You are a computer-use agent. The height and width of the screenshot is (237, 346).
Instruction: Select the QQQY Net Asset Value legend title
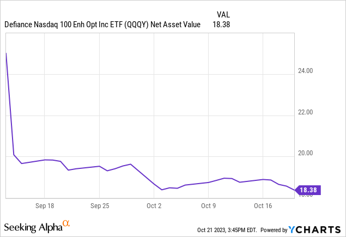[102, 25]
